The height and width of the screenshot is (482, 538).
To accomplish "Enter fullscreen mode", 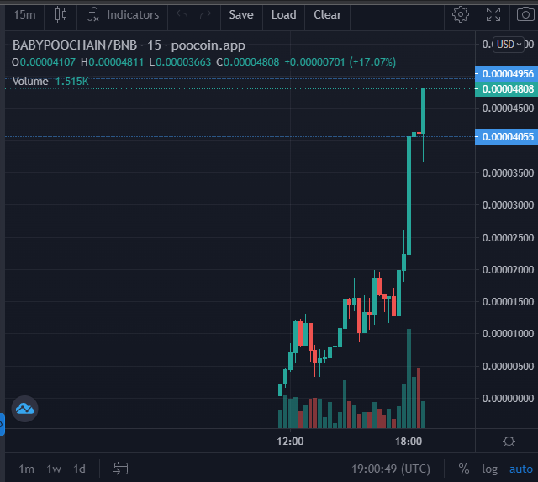I will 493,15.
